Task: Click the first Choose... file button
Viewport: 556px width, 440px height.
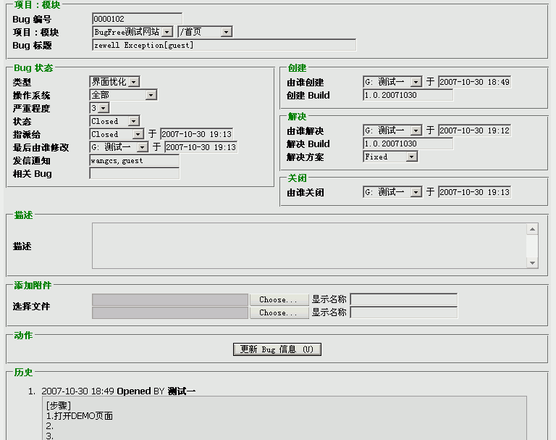Action: pos(279,299)
